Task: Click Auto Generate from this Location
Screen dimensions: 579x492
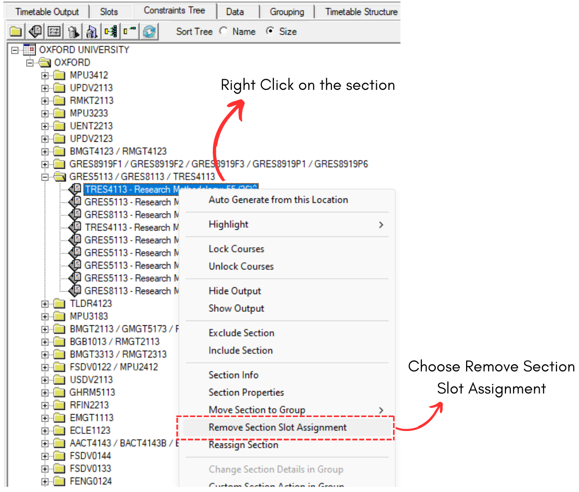Action: [x=278, y=200]
